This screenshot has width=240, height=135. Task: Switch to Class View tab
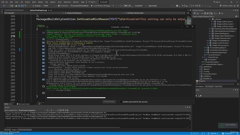218,86
